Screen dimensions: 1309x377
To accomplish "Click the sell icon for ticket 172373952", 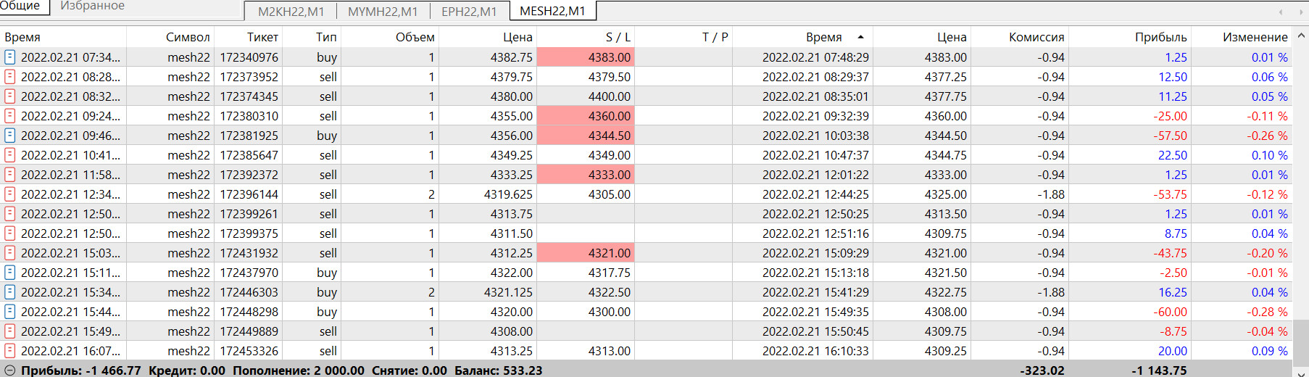I will tap(10, 77).
